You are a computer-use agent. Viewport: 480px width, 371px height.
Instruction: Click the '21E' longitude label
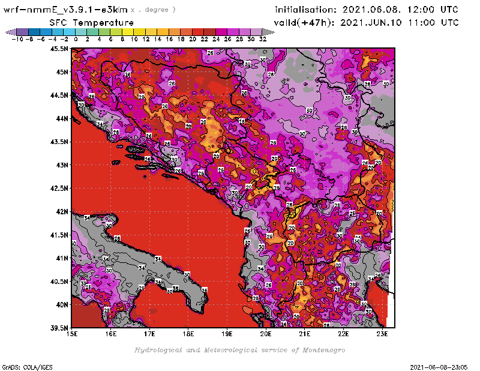[305, 334]
